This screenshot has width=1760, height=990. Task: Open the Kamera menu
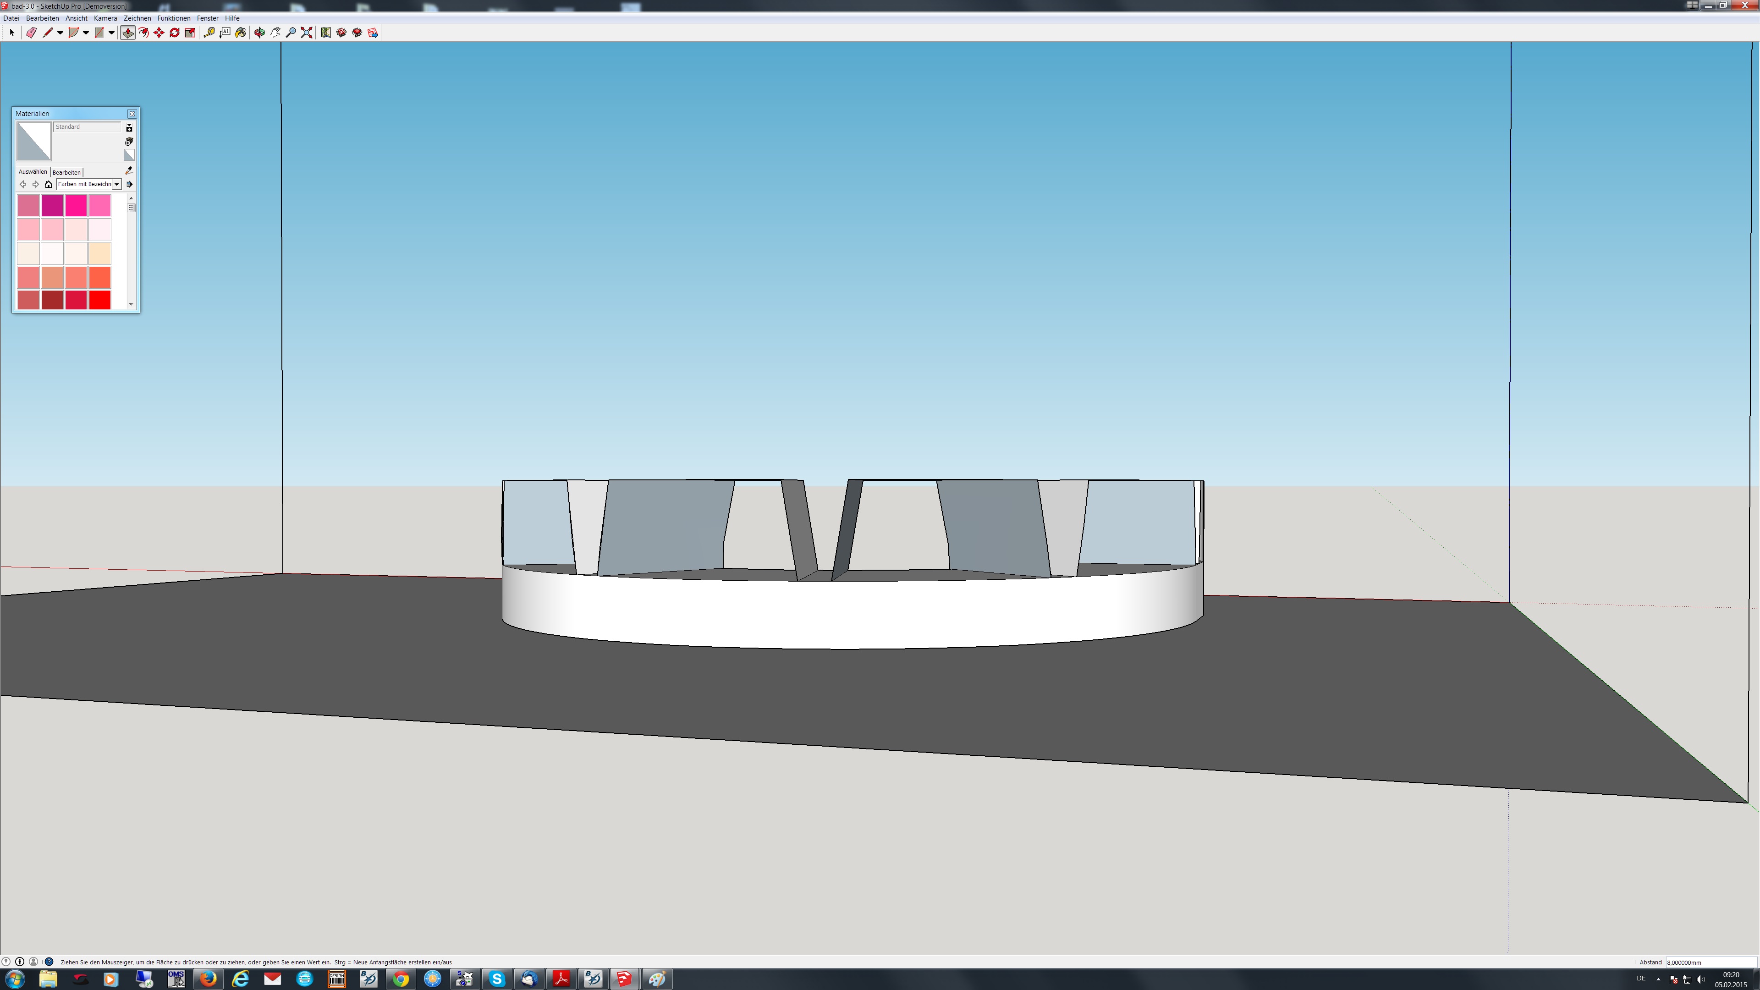(105, 18)
